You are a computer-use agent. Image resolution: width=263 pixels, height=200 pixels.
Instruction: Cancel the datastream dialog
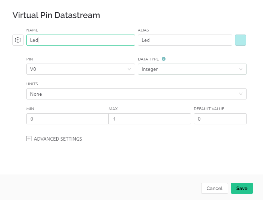point(215,188)
